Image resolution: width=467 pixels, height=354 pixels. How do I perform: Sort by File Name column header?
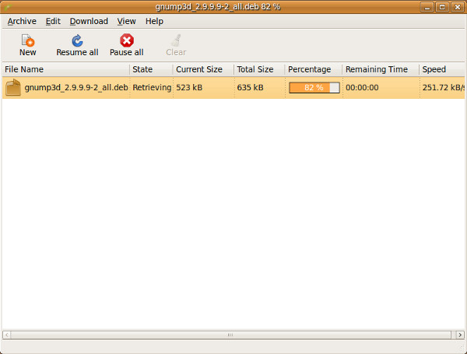click(66, 69)
